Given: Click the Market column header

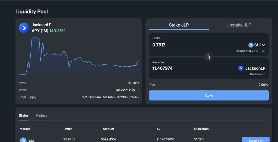Looking at the screenshot, I should [25, 129].
